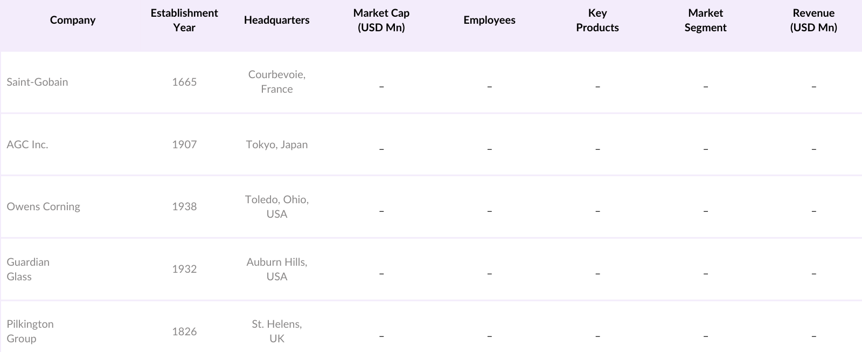Select the Toledo, Ohio, USA cell
The height and width of the screenshot is (352, 862).
pos(276,206)
